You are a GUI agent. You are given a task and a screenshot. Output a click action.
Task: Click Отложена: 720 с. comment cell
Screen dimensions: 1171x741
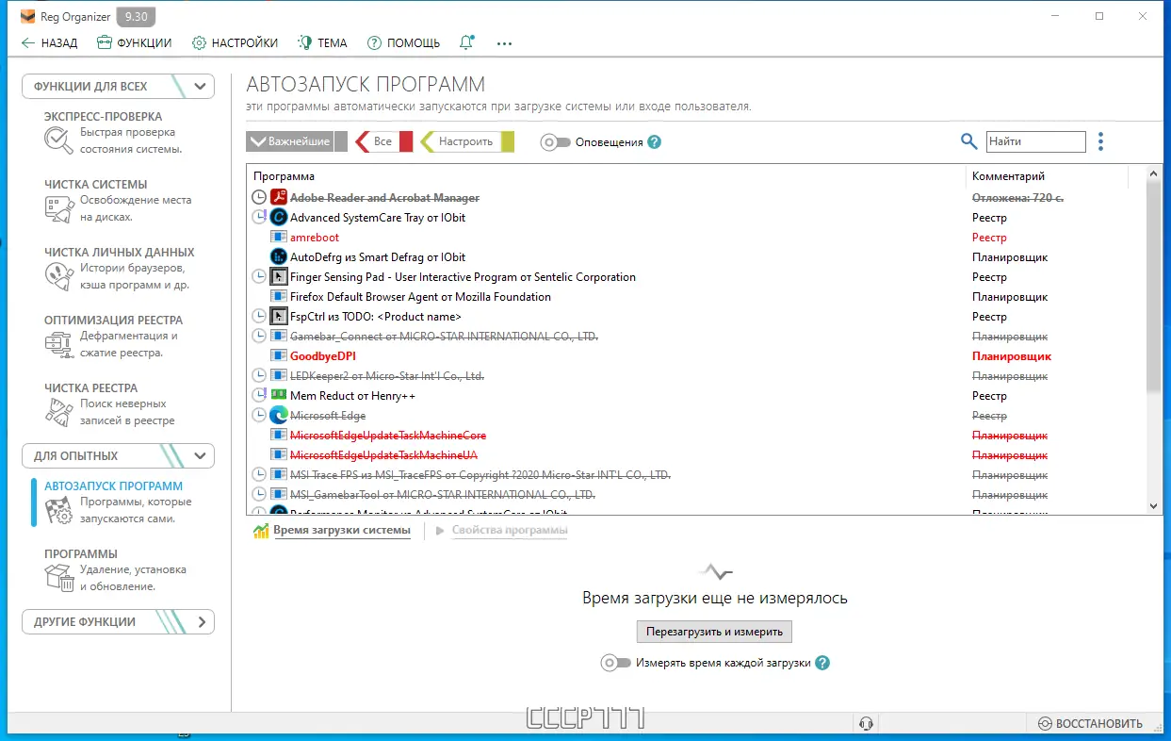click(1016, 198)
